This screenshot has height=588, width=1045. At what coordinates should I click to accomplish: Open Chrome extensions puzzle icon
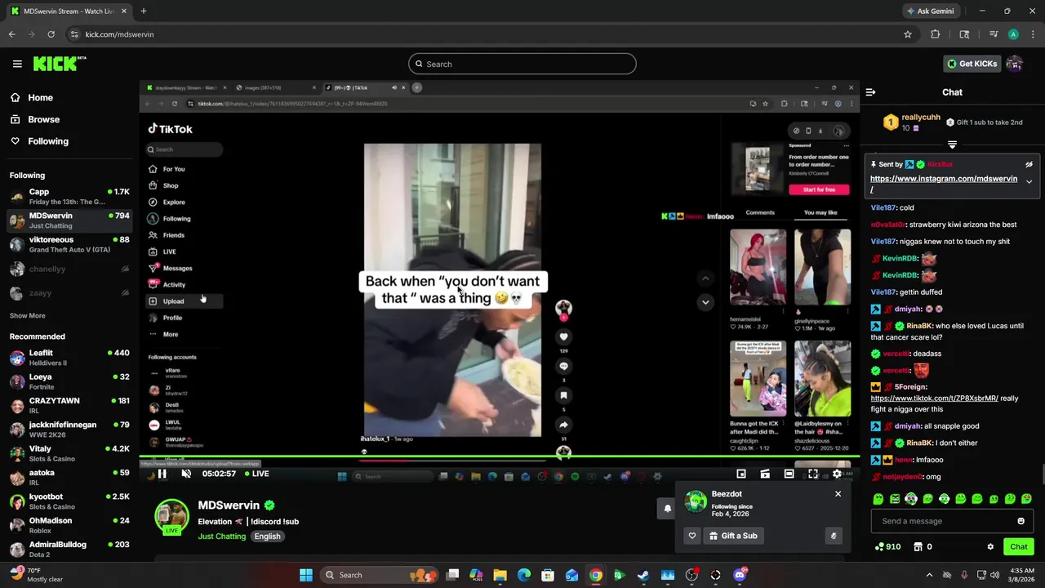936,34
